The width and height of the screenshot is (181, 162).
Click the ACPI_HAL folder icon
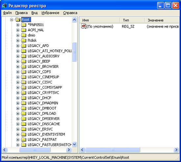(x=24, y=30)
